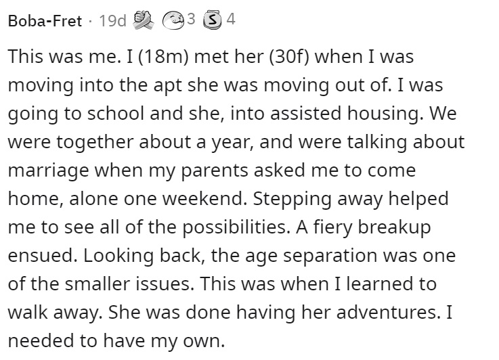Click the Silver award medal icon
Viewport: 499px width, 360px height.
tap(213, 20)
